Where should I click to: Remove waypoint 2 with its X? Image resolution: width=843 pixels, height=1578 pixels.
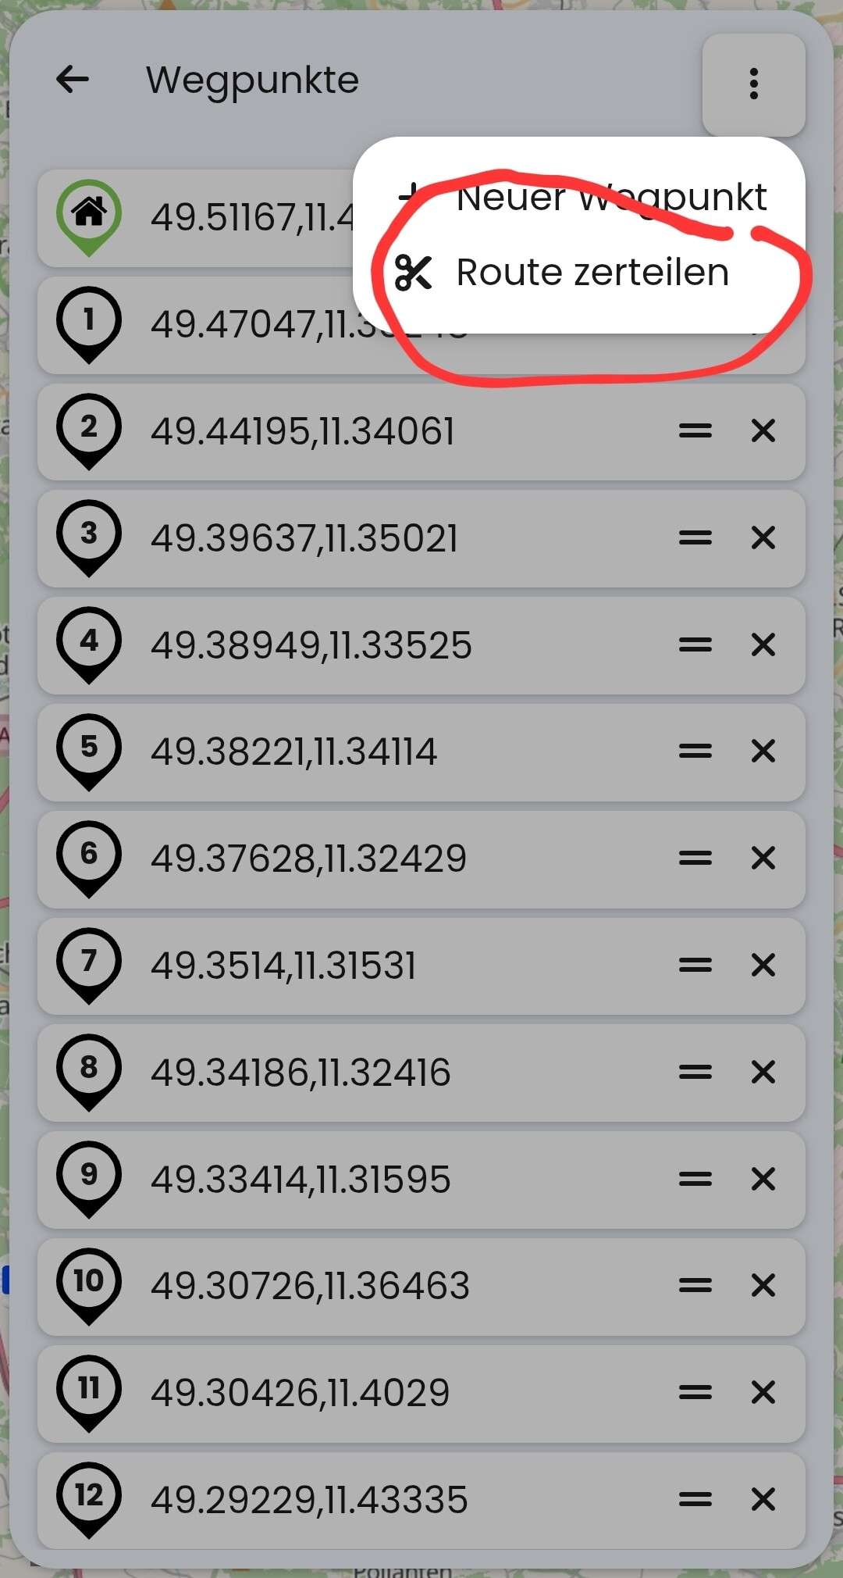tap(763, 431)
